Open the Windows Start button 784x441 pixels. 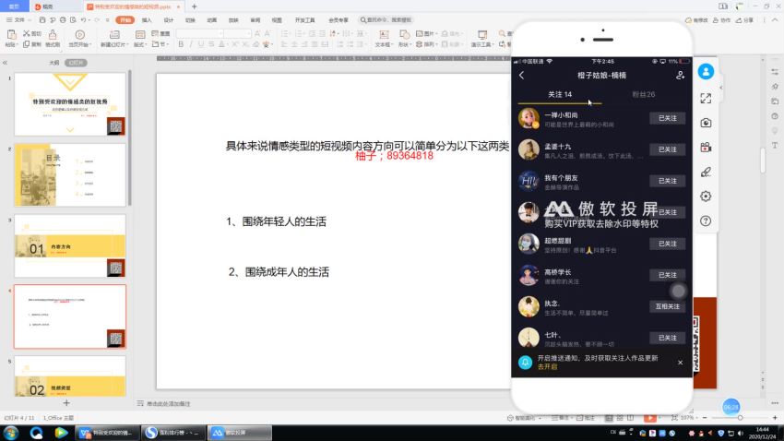[x=11, y=433]
